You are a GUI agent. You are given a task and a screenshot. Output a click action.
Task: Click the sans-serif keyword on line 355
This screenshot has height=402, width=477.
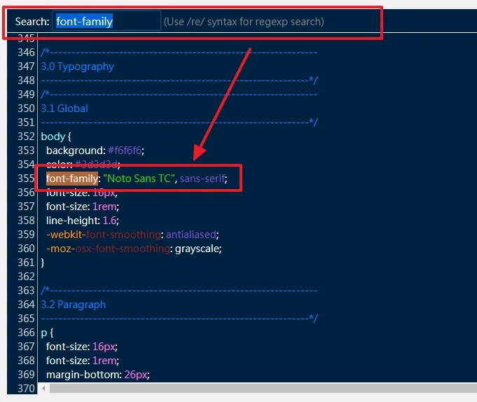[x=202, y=178]
